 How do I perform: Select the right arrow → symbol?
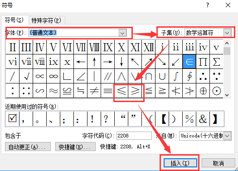[108, 62]
